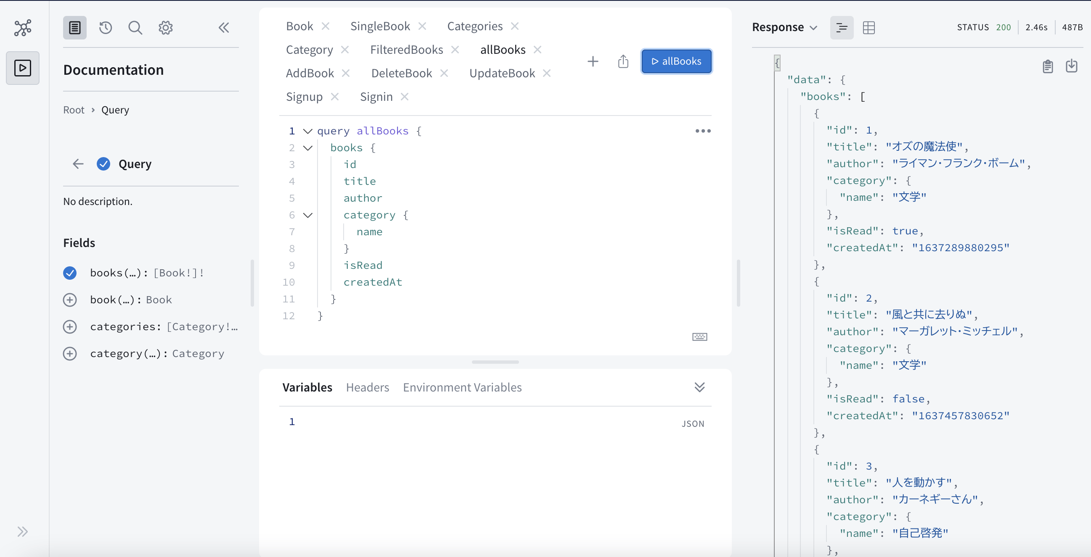Close the FilteredBooks tab
Screen dimensions: 1091x557
point(455,50)
